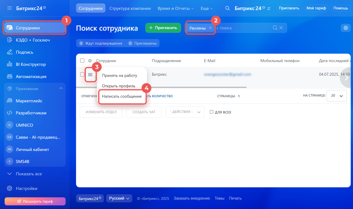Switch to Структура компании tab
The image size is (353, 209).
pyautogui.click(x=130, y=8)
